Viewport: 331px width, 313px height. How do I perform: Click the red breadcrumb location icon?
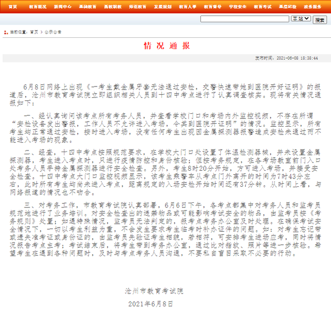point(6,32)
